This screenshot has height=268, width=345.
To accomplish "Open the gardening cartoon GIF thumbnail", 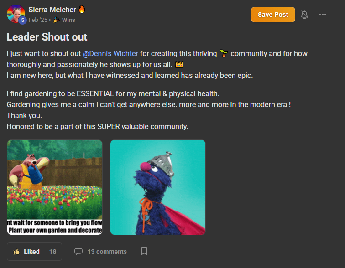I will (x=55, y=187).
